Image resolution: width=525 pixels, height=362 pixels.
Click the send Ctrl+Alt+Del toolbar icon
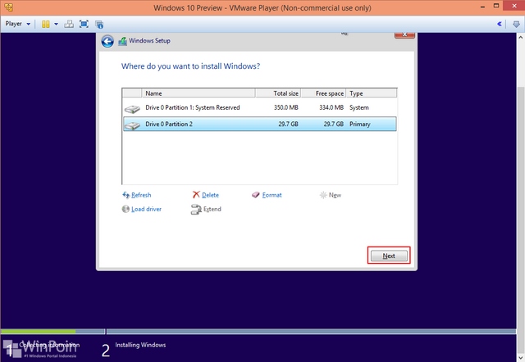pyautogui.click(x=69, y=24)
